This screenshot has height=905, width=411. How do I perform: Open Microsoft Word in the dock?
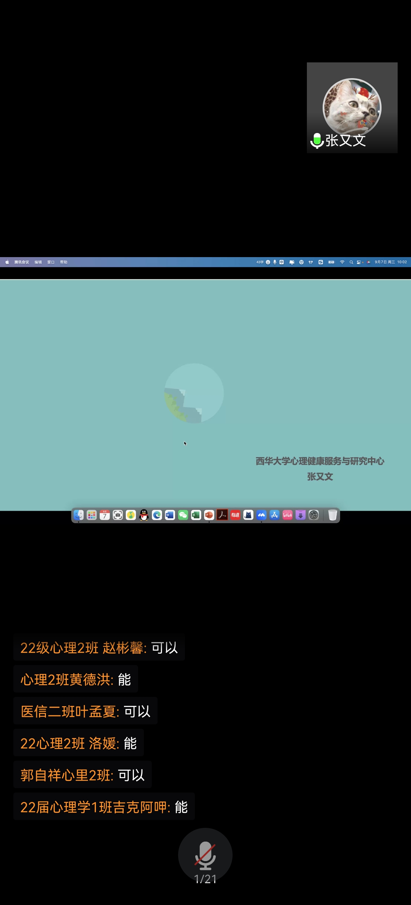click(x=170, y=515)
